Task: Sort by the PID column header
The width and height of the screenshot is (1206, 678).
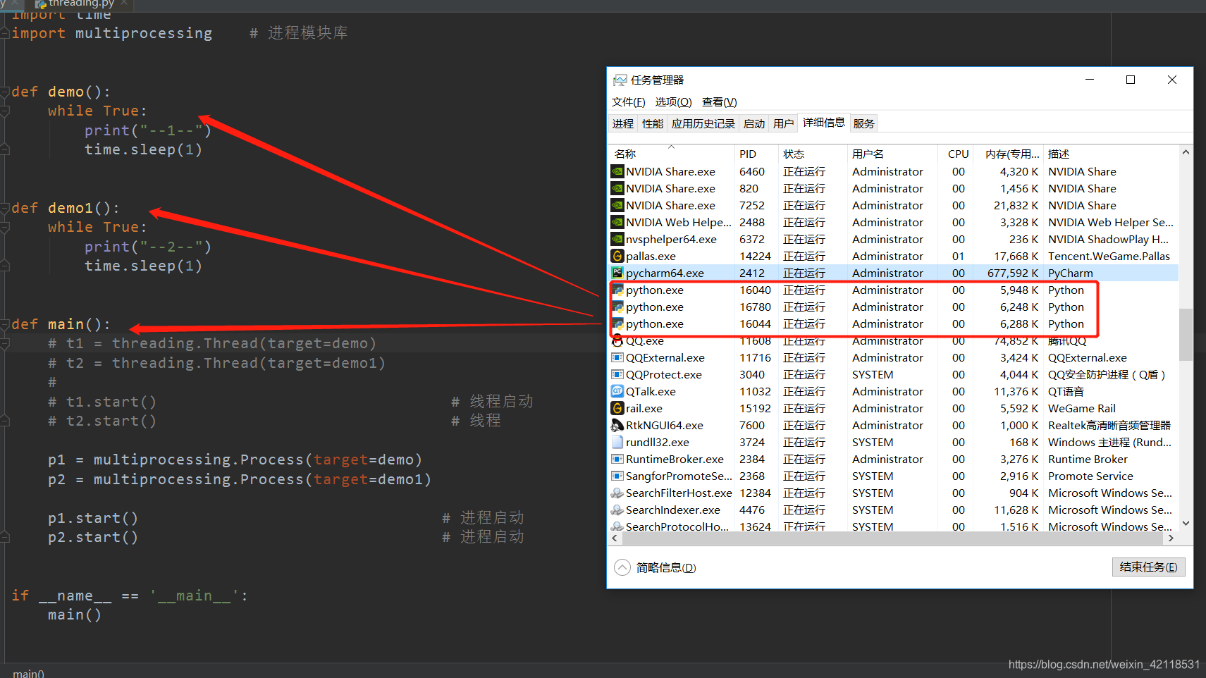Action: coord(756,154)
